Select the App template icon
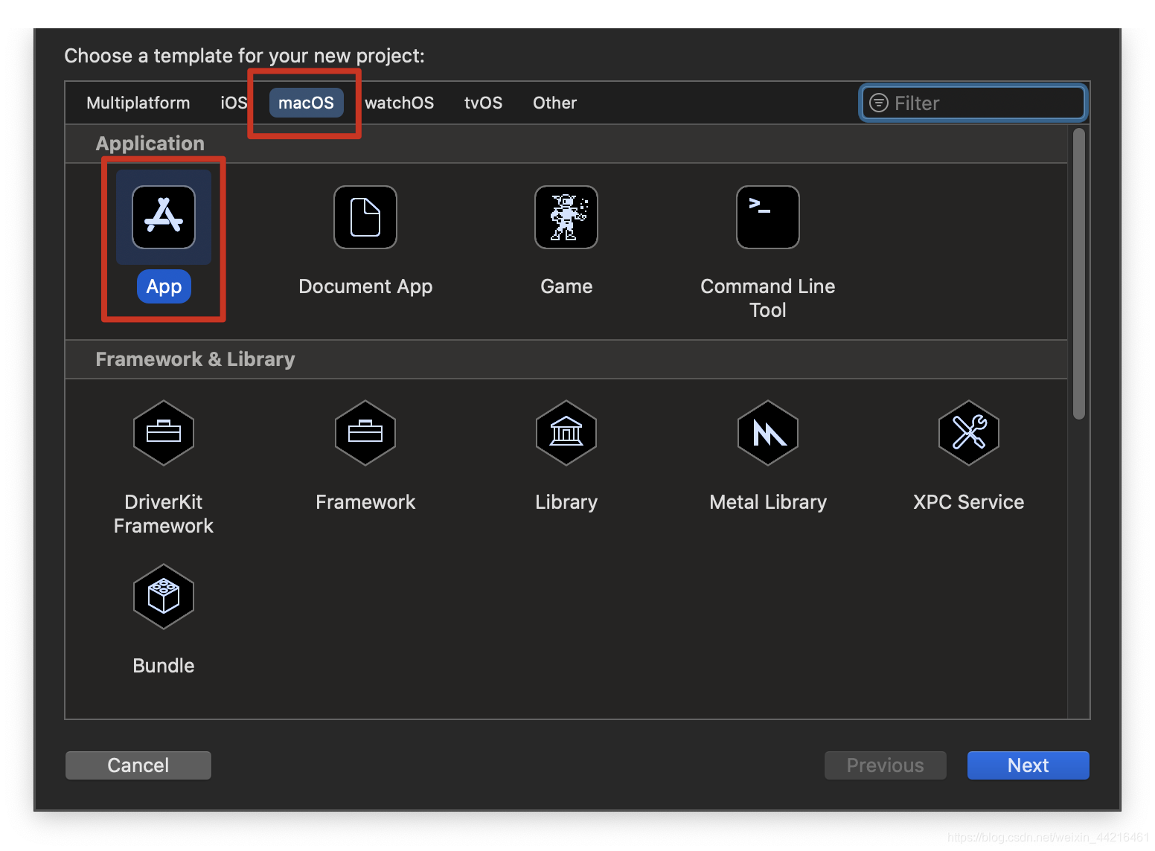1155x851 pixels. [164, 217]
